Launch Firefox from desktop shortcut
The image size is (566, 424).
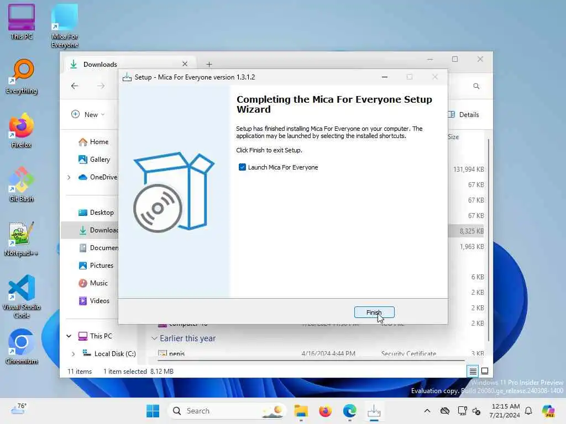pyautogui.click(x=22, y=130)
